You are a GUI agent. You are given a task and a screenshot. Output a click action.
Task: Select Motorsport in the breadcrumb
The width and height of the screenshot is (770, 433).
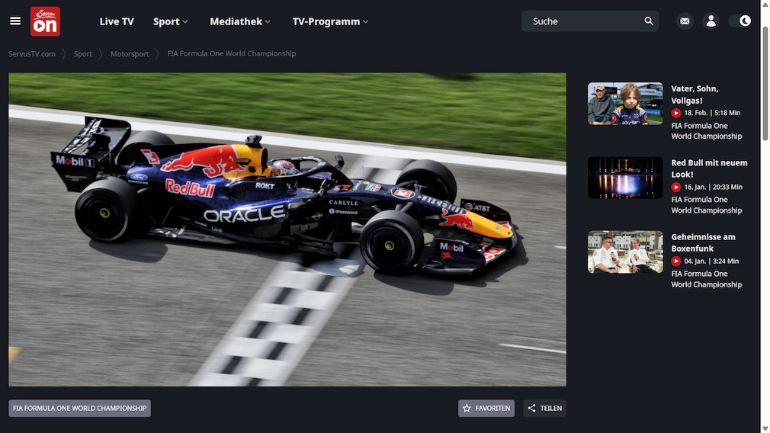click(x=130, y=54)
